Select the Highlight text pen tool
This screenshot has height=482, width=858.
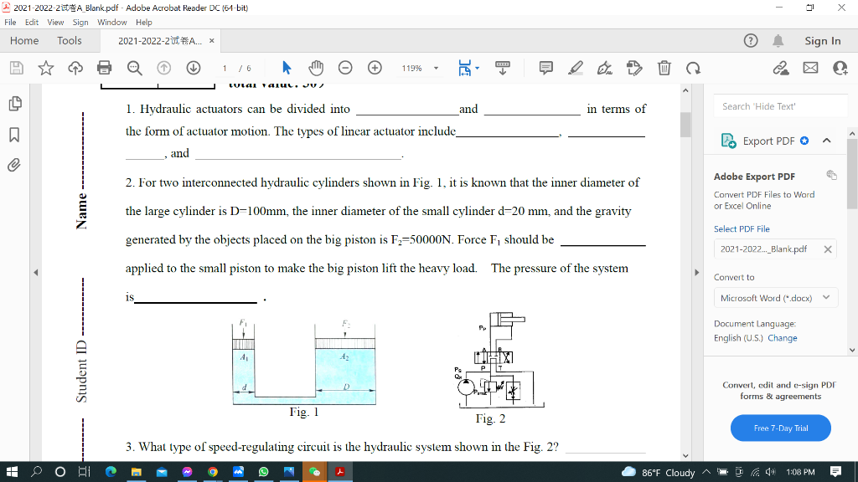[575, 68]
